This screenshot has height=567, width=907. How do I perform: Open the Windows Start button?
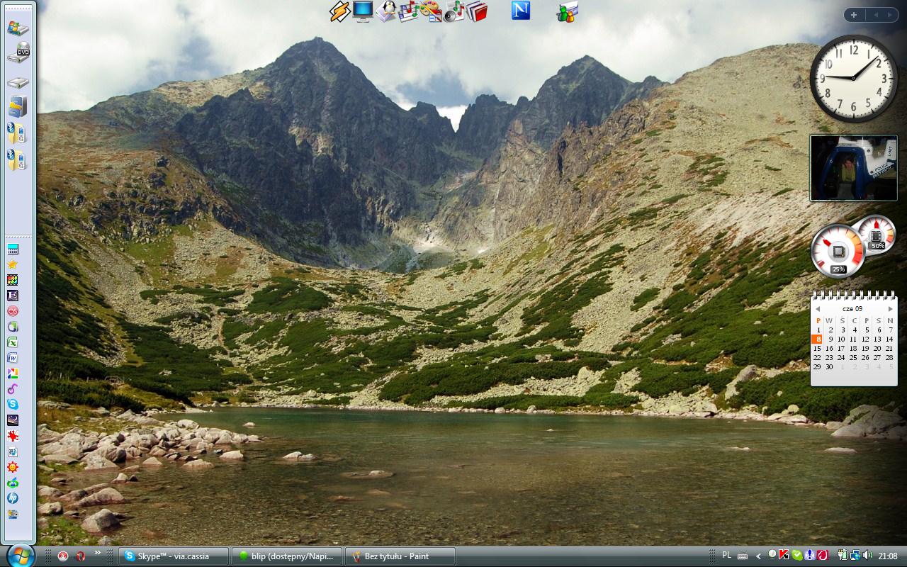click(x=19, y=554)
